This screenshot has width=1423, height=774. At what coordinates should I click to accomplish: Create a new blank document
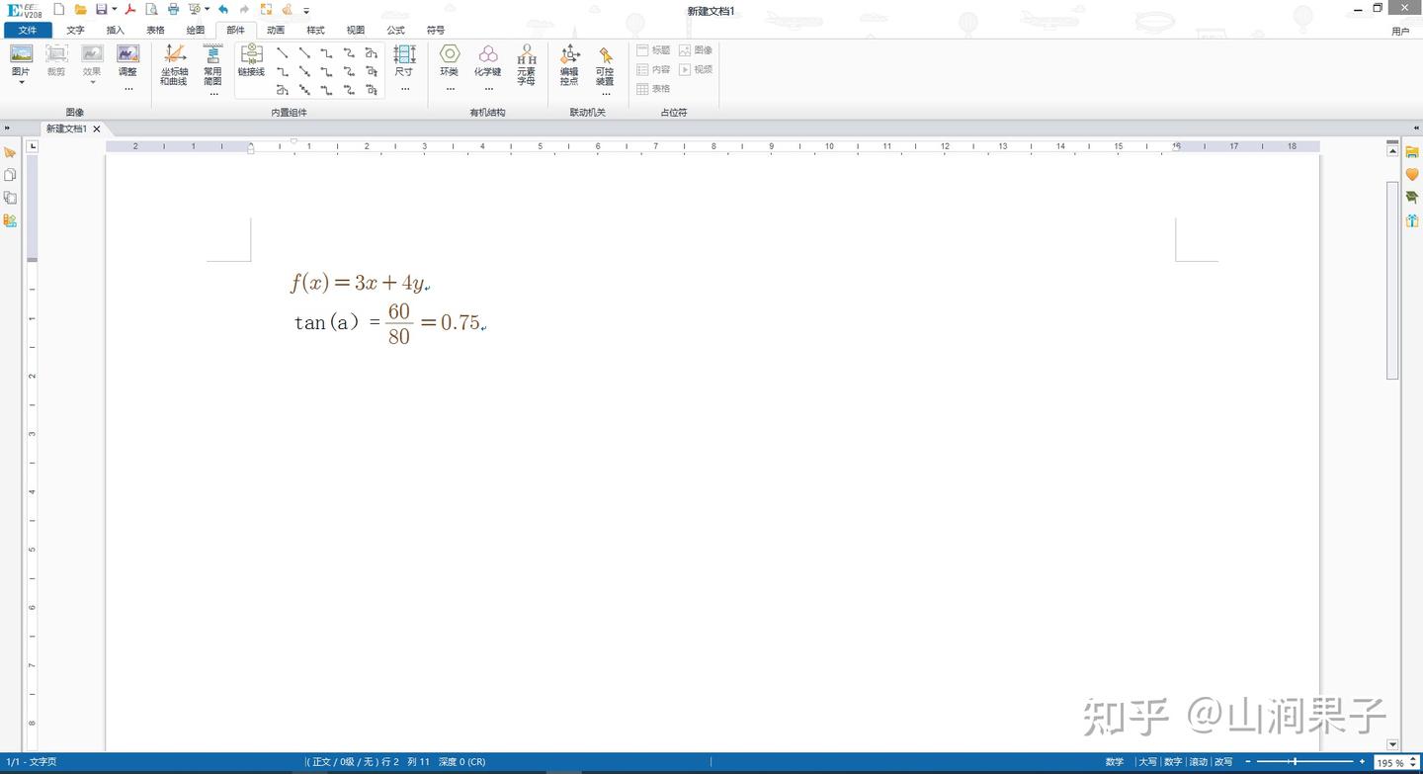coord(59,9)
